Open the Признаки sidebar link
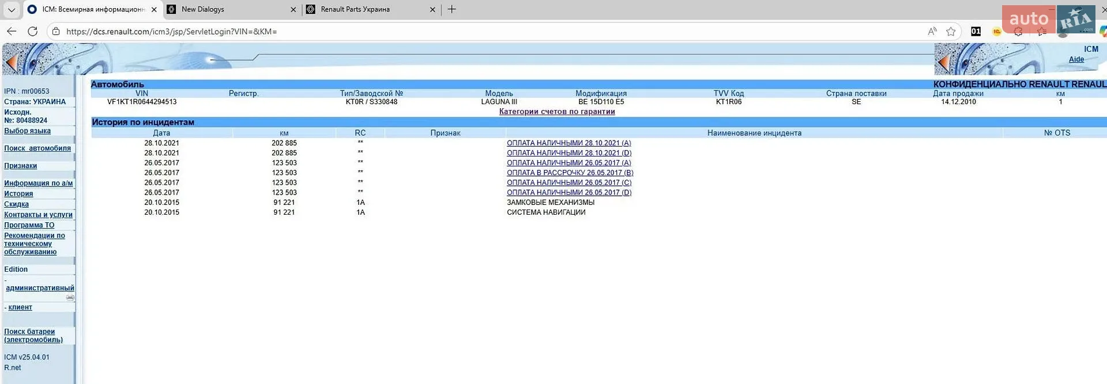1107x384 pixels. (20, 166)
